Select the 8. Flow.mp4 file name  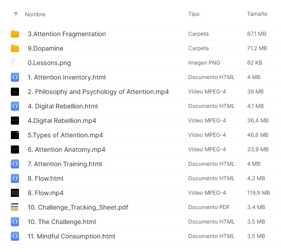[x=46, y=193]
